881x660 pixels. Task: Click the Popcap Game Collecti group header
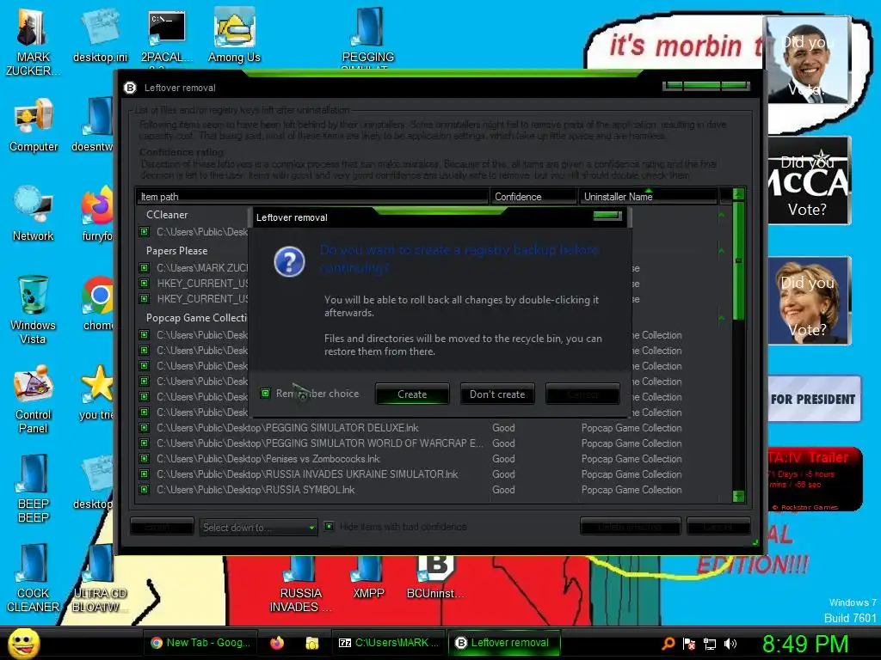[x=196, y=318]
